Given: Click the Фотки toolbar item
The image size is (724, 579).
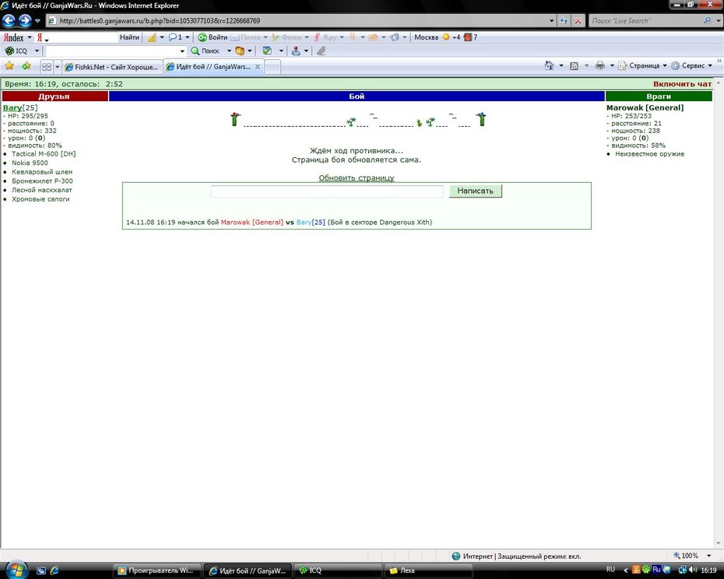Looking at the screenshot, I should 286,37.
